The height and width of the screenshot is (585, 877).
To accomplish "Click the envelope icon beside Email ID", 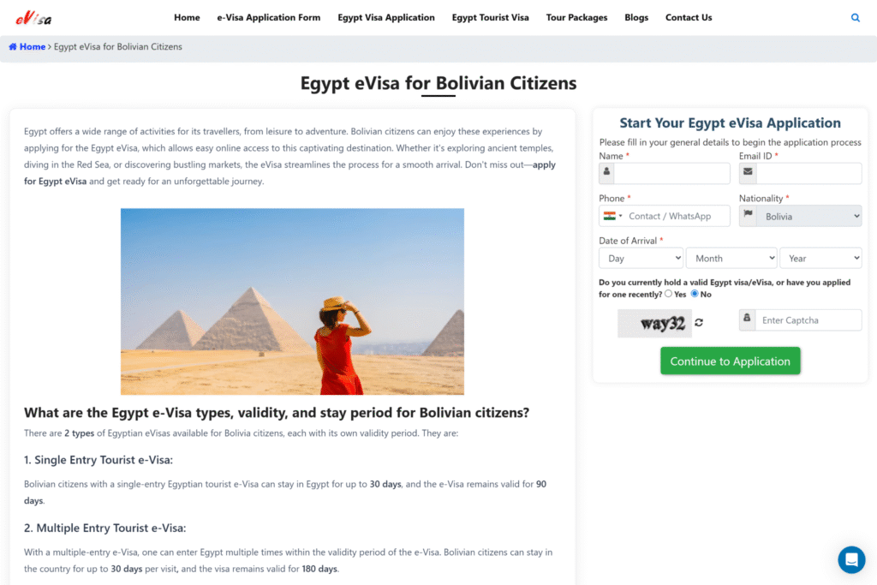I will coord(748,173).
